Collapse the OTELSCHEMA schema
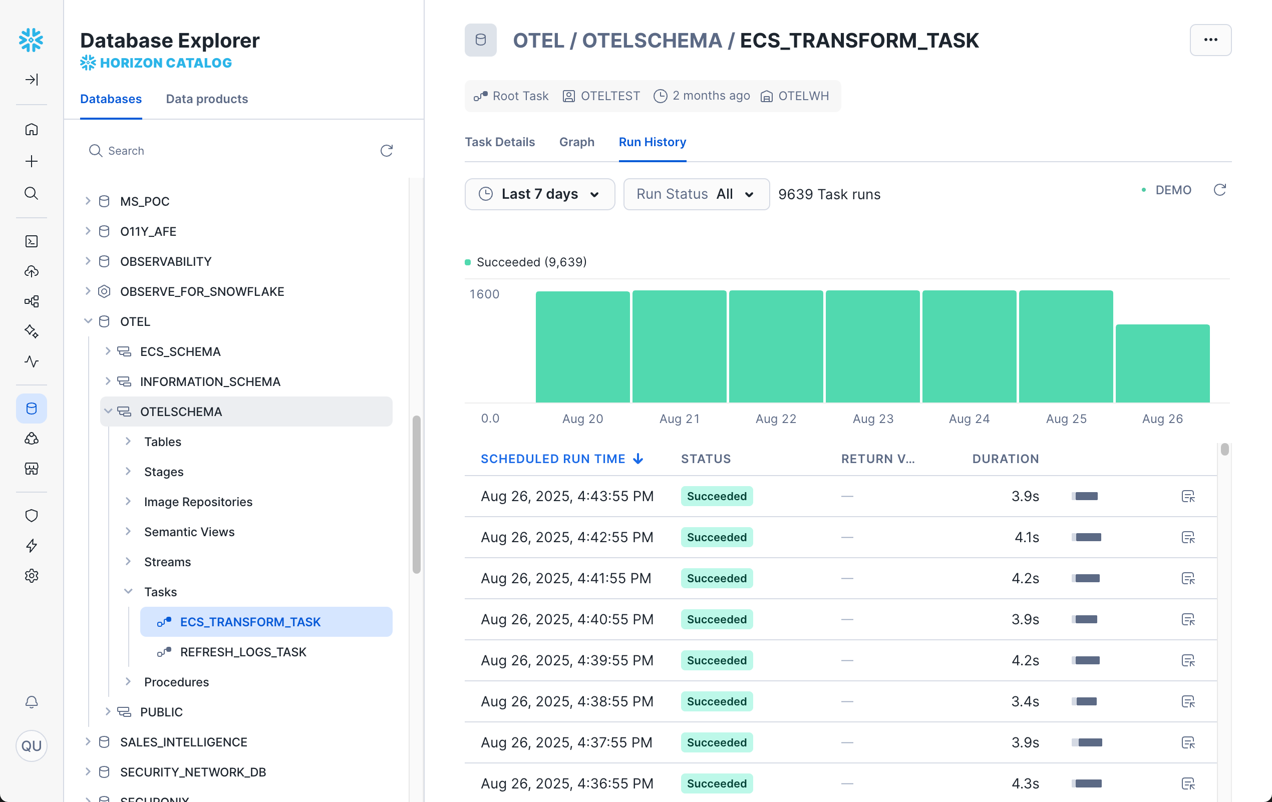This screenshot has height=802, width=1272. point(109,412)
